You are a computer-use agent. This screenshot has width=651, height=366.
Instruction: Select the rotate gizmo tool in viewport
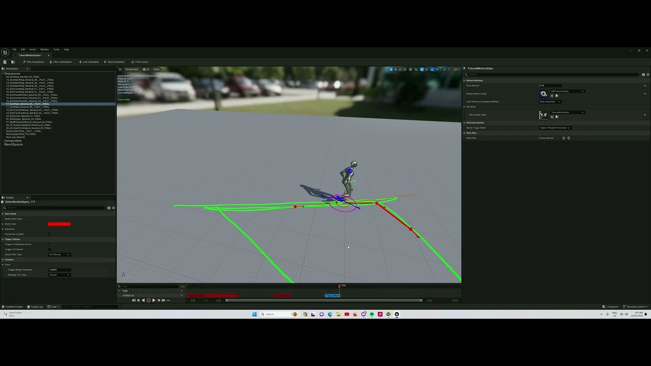[x=400, y=69]
